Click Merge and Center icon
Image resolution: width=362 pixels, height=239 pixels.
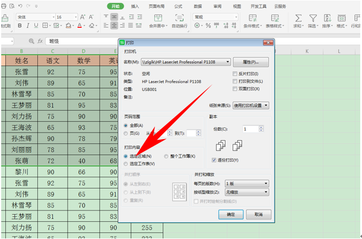point(158,18)
